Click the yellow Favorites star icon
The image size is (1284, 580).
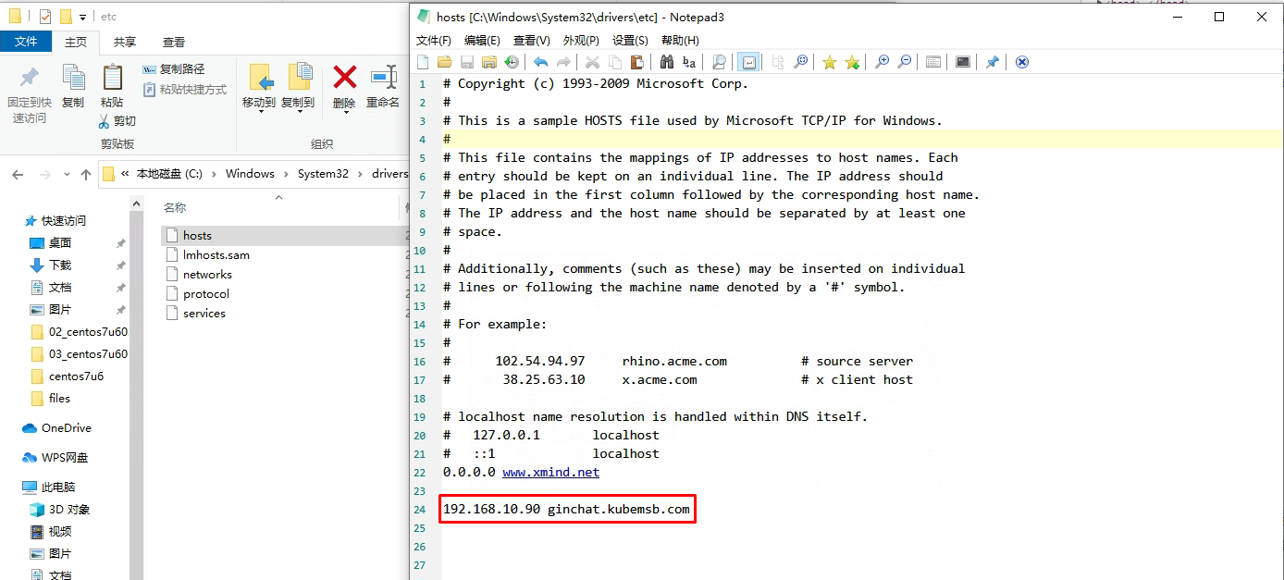pos(830,62)
